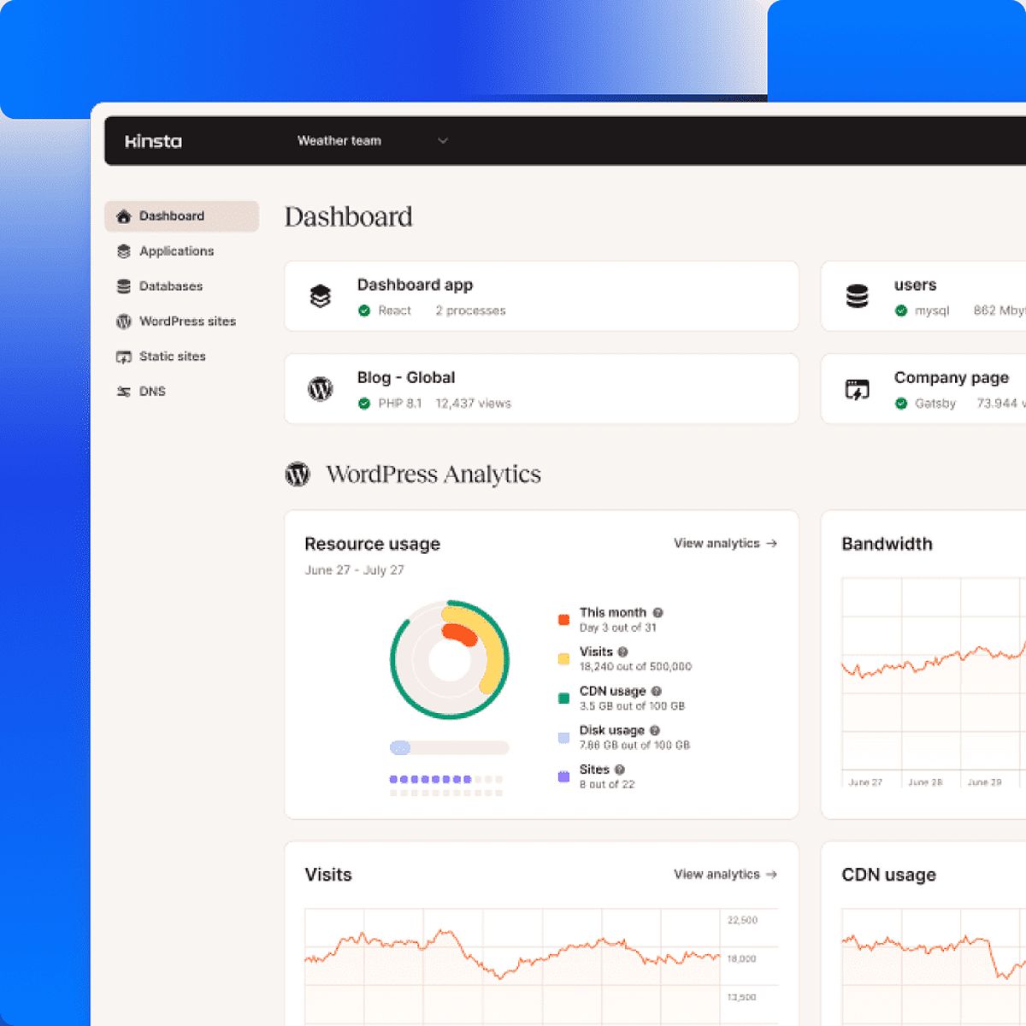Click green status check next to PHP 8.1

pyautogui.click(x=364, y=404)
